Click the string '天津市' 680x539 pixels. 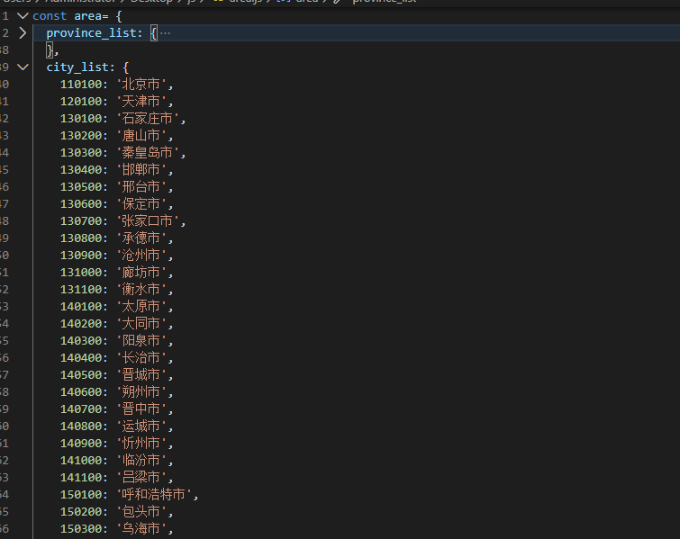[x=141, y=102]
